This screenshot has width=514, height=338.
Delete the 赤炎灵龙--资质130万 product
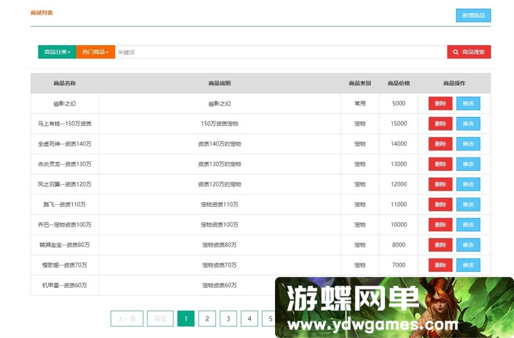coord(440,164)
